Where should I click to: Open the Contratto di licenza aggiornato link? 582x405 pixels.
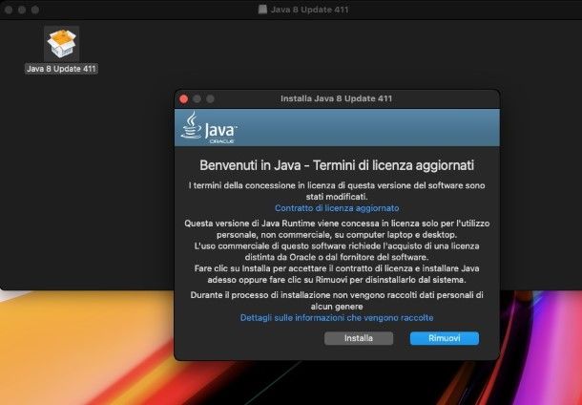337,208
